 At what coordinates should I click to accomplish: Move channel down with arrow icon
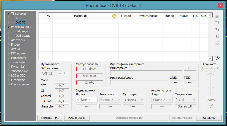coord(217,36)
